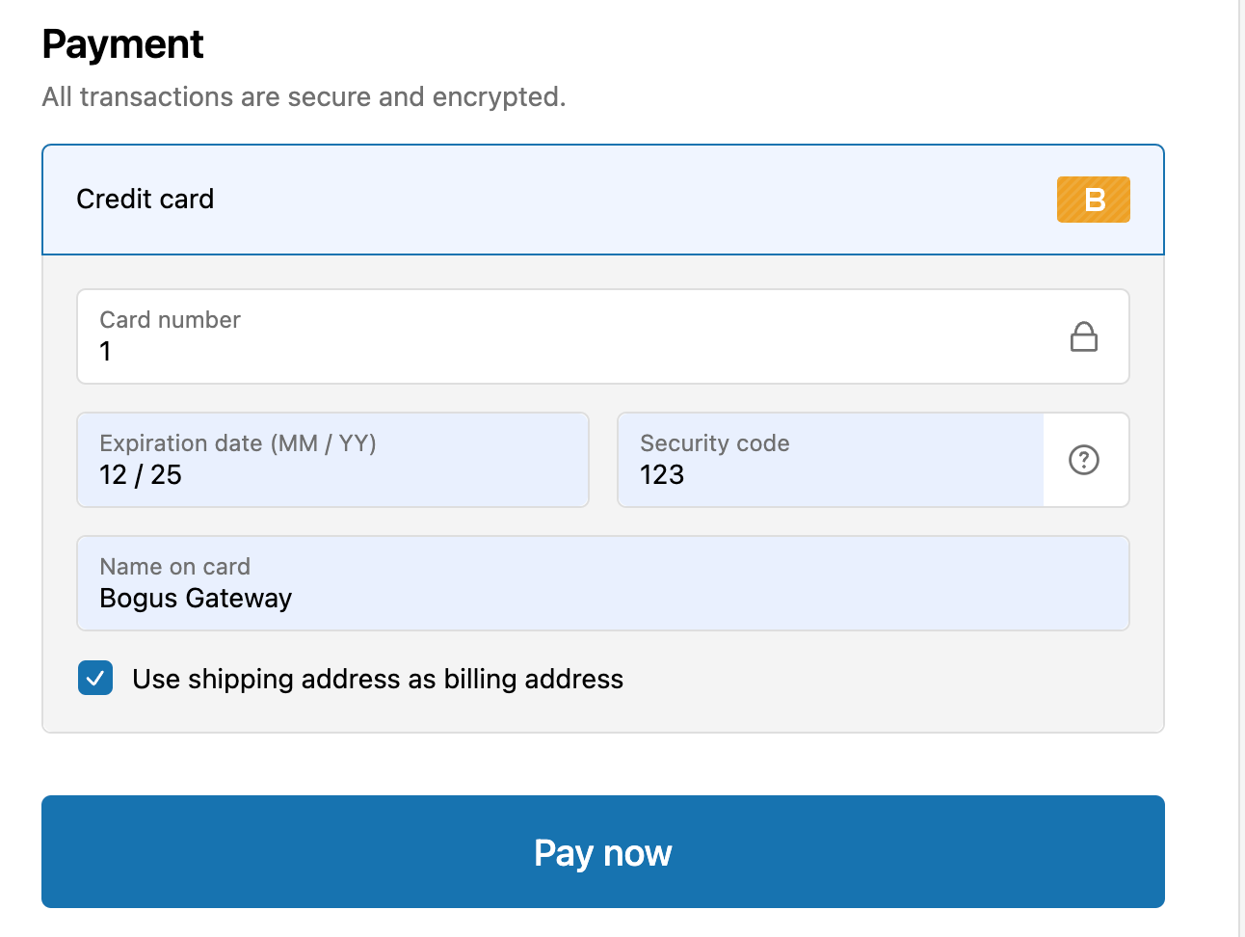
Task: Click 'All transactions are secure and encrypted' text
Action: click(304, 97)
